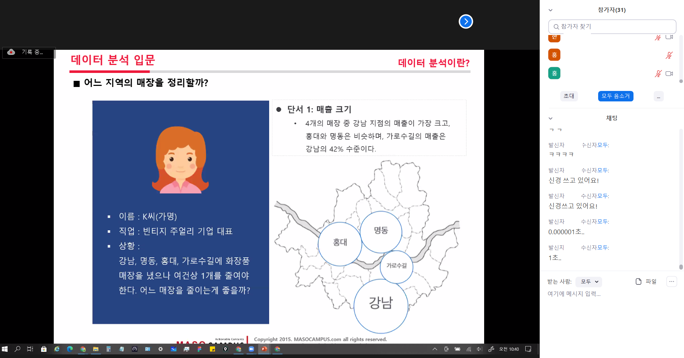Toggle muted mic of green 홍 participant
Screen dimensions: 684x358
(658, 74)
